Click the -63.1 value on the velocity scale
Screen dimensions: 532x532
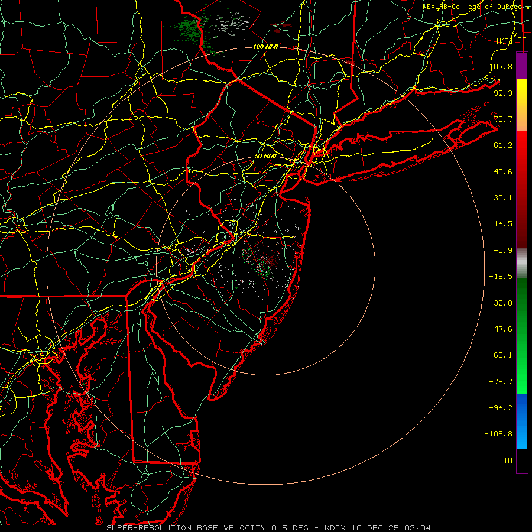(501, 355)
